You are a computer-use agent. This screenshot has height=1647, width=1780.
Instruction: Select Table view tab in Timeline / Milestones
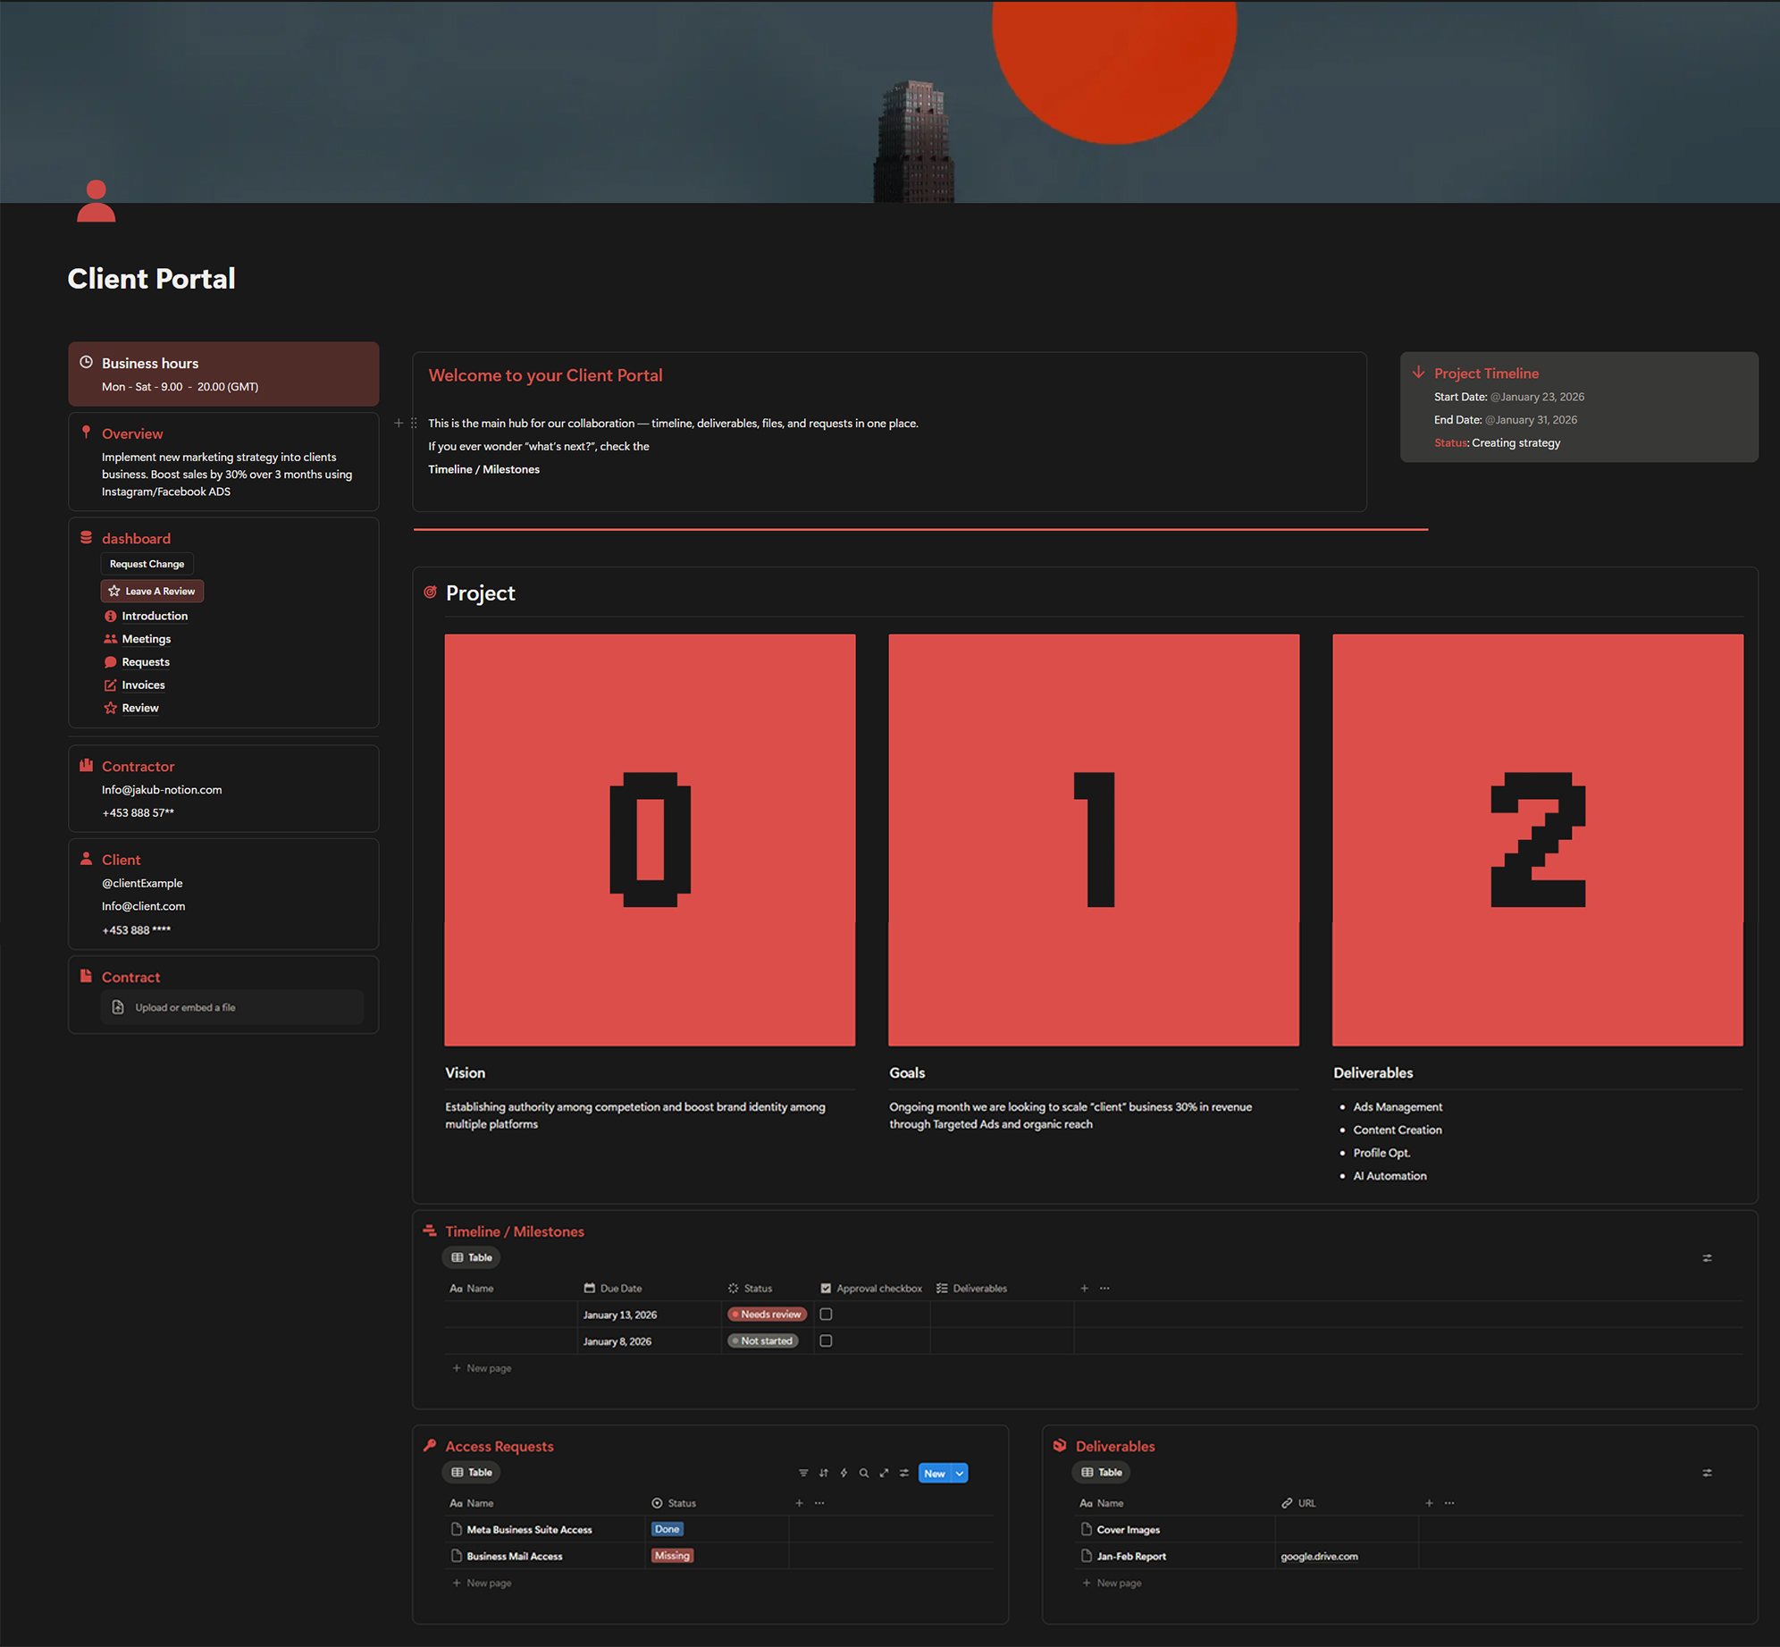click(472, 1257)
